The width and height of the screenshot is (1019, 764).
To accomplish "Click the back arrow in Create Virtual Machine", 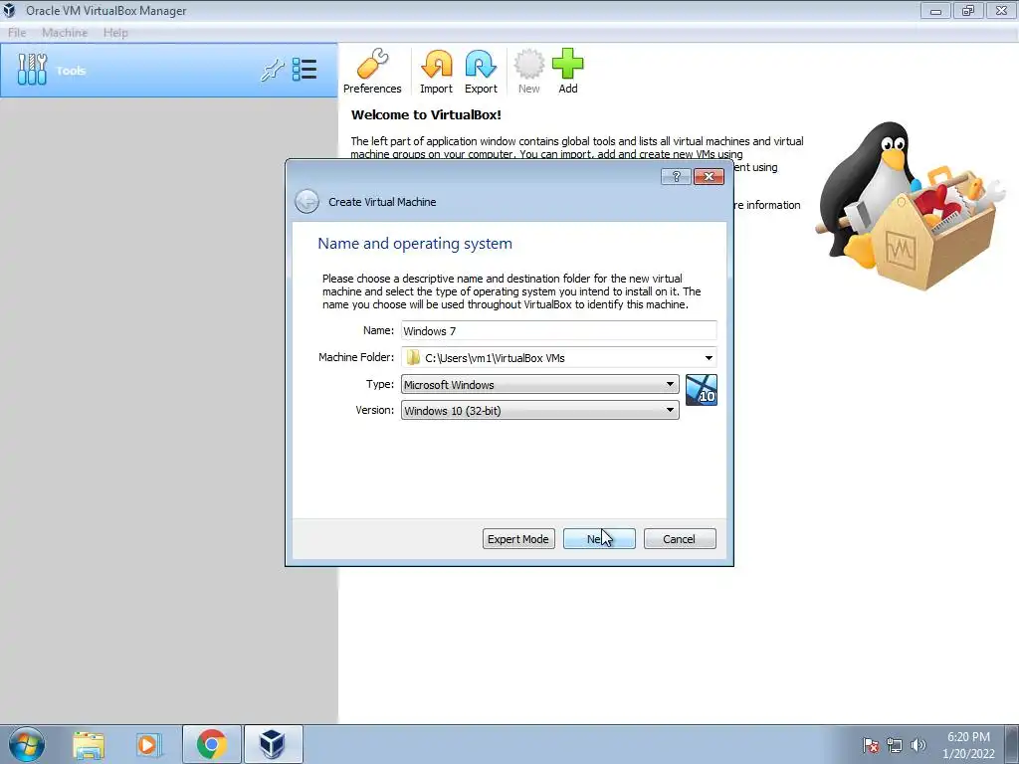I will point(306,201).
